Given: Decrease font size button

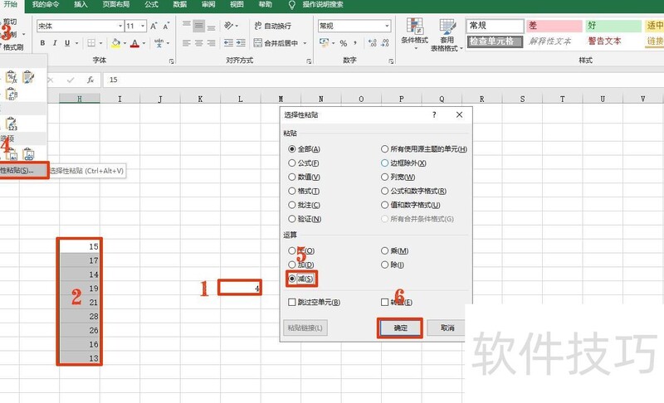Looking at the screenshot, I should pos(166,27).
